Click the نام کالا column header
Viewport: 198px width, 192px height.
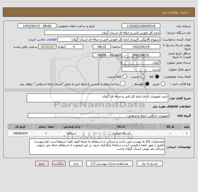[121, 127]
